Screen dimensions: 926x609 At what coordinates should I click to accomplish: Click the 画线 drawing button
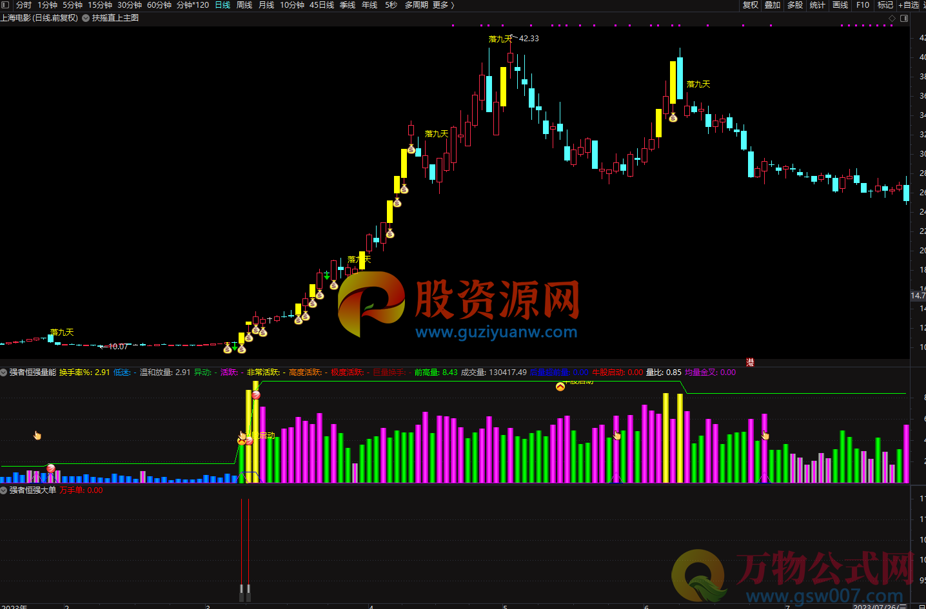pos(840,5)
